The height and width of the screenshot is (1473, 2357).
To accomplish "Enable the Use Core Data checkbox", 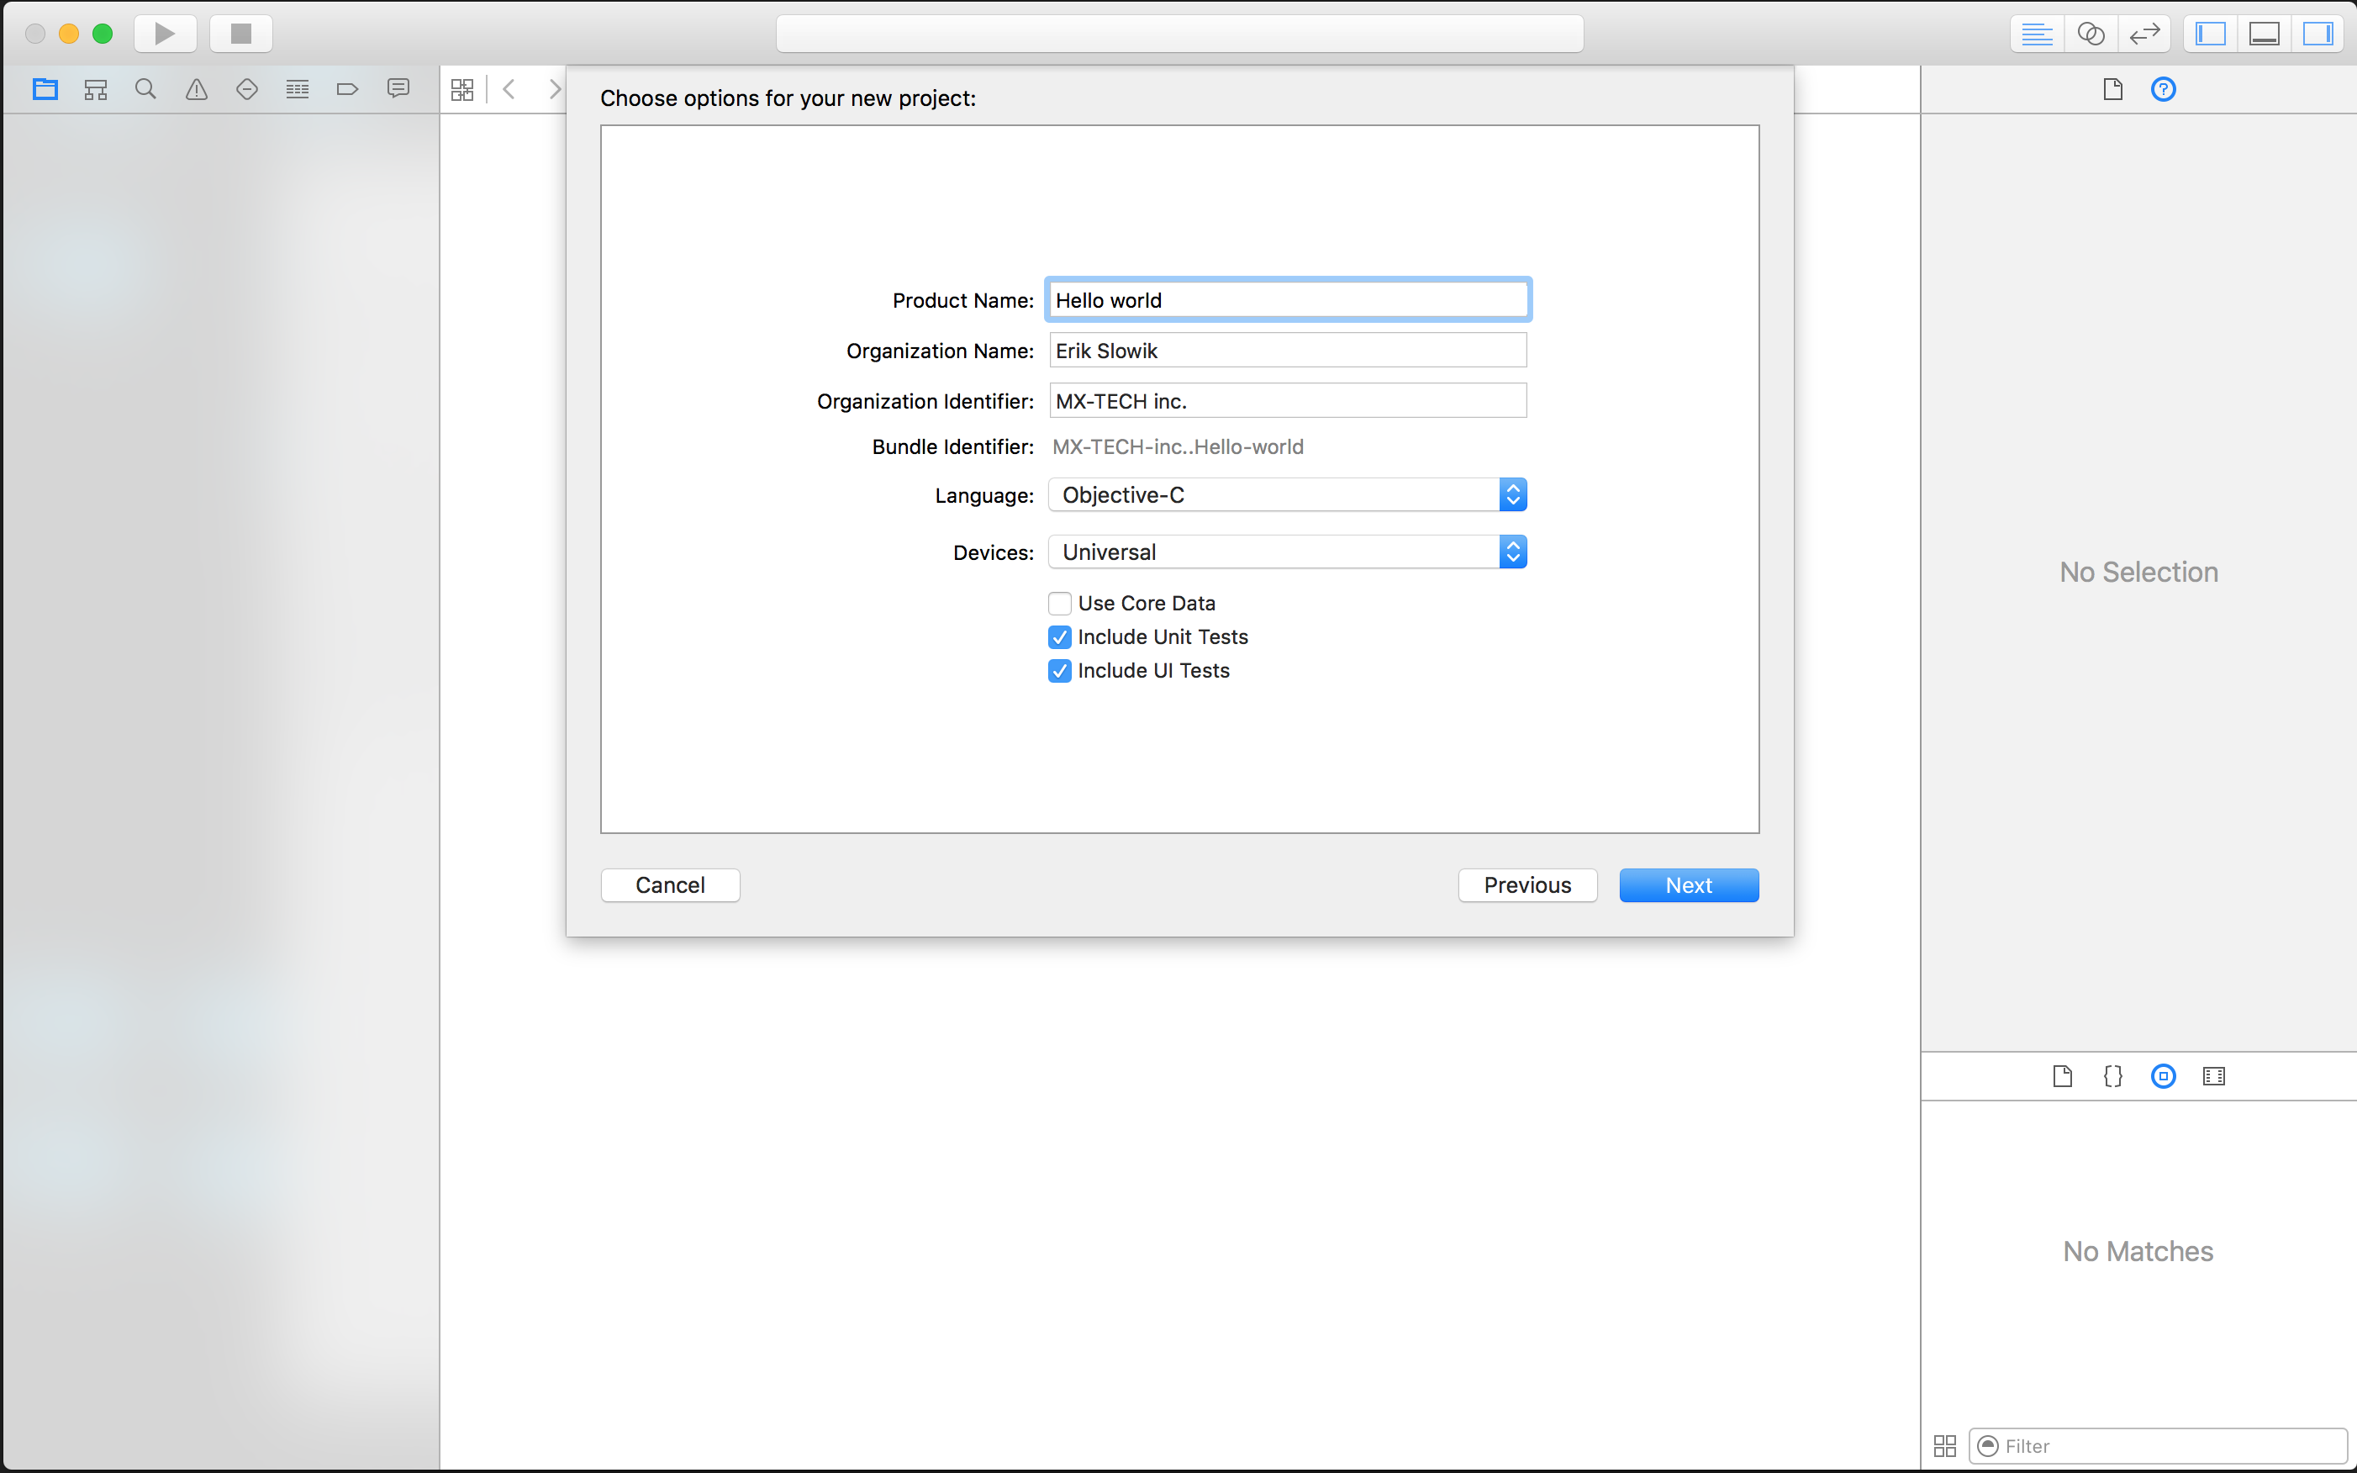I will pos(1060,603).
